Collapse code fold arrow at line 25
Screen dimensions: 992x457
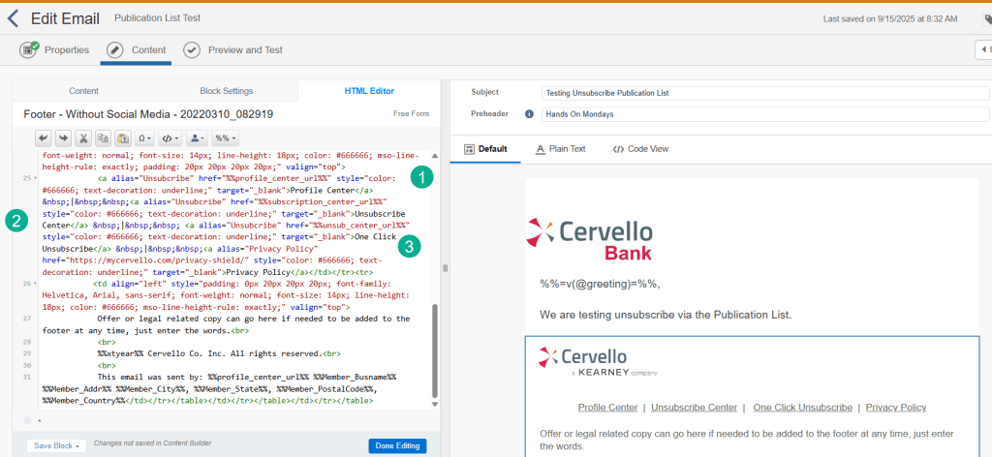pos(37,178)
